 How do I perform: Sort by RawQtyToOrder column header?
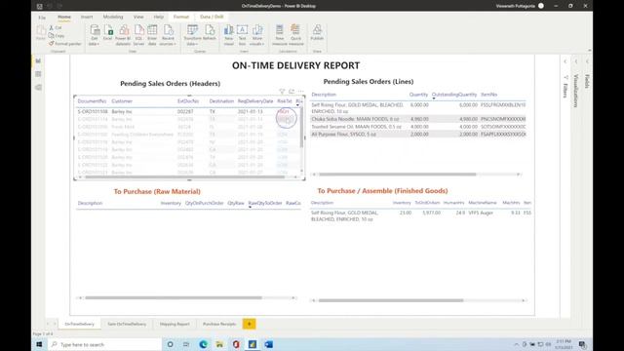(x=265, y=203)
